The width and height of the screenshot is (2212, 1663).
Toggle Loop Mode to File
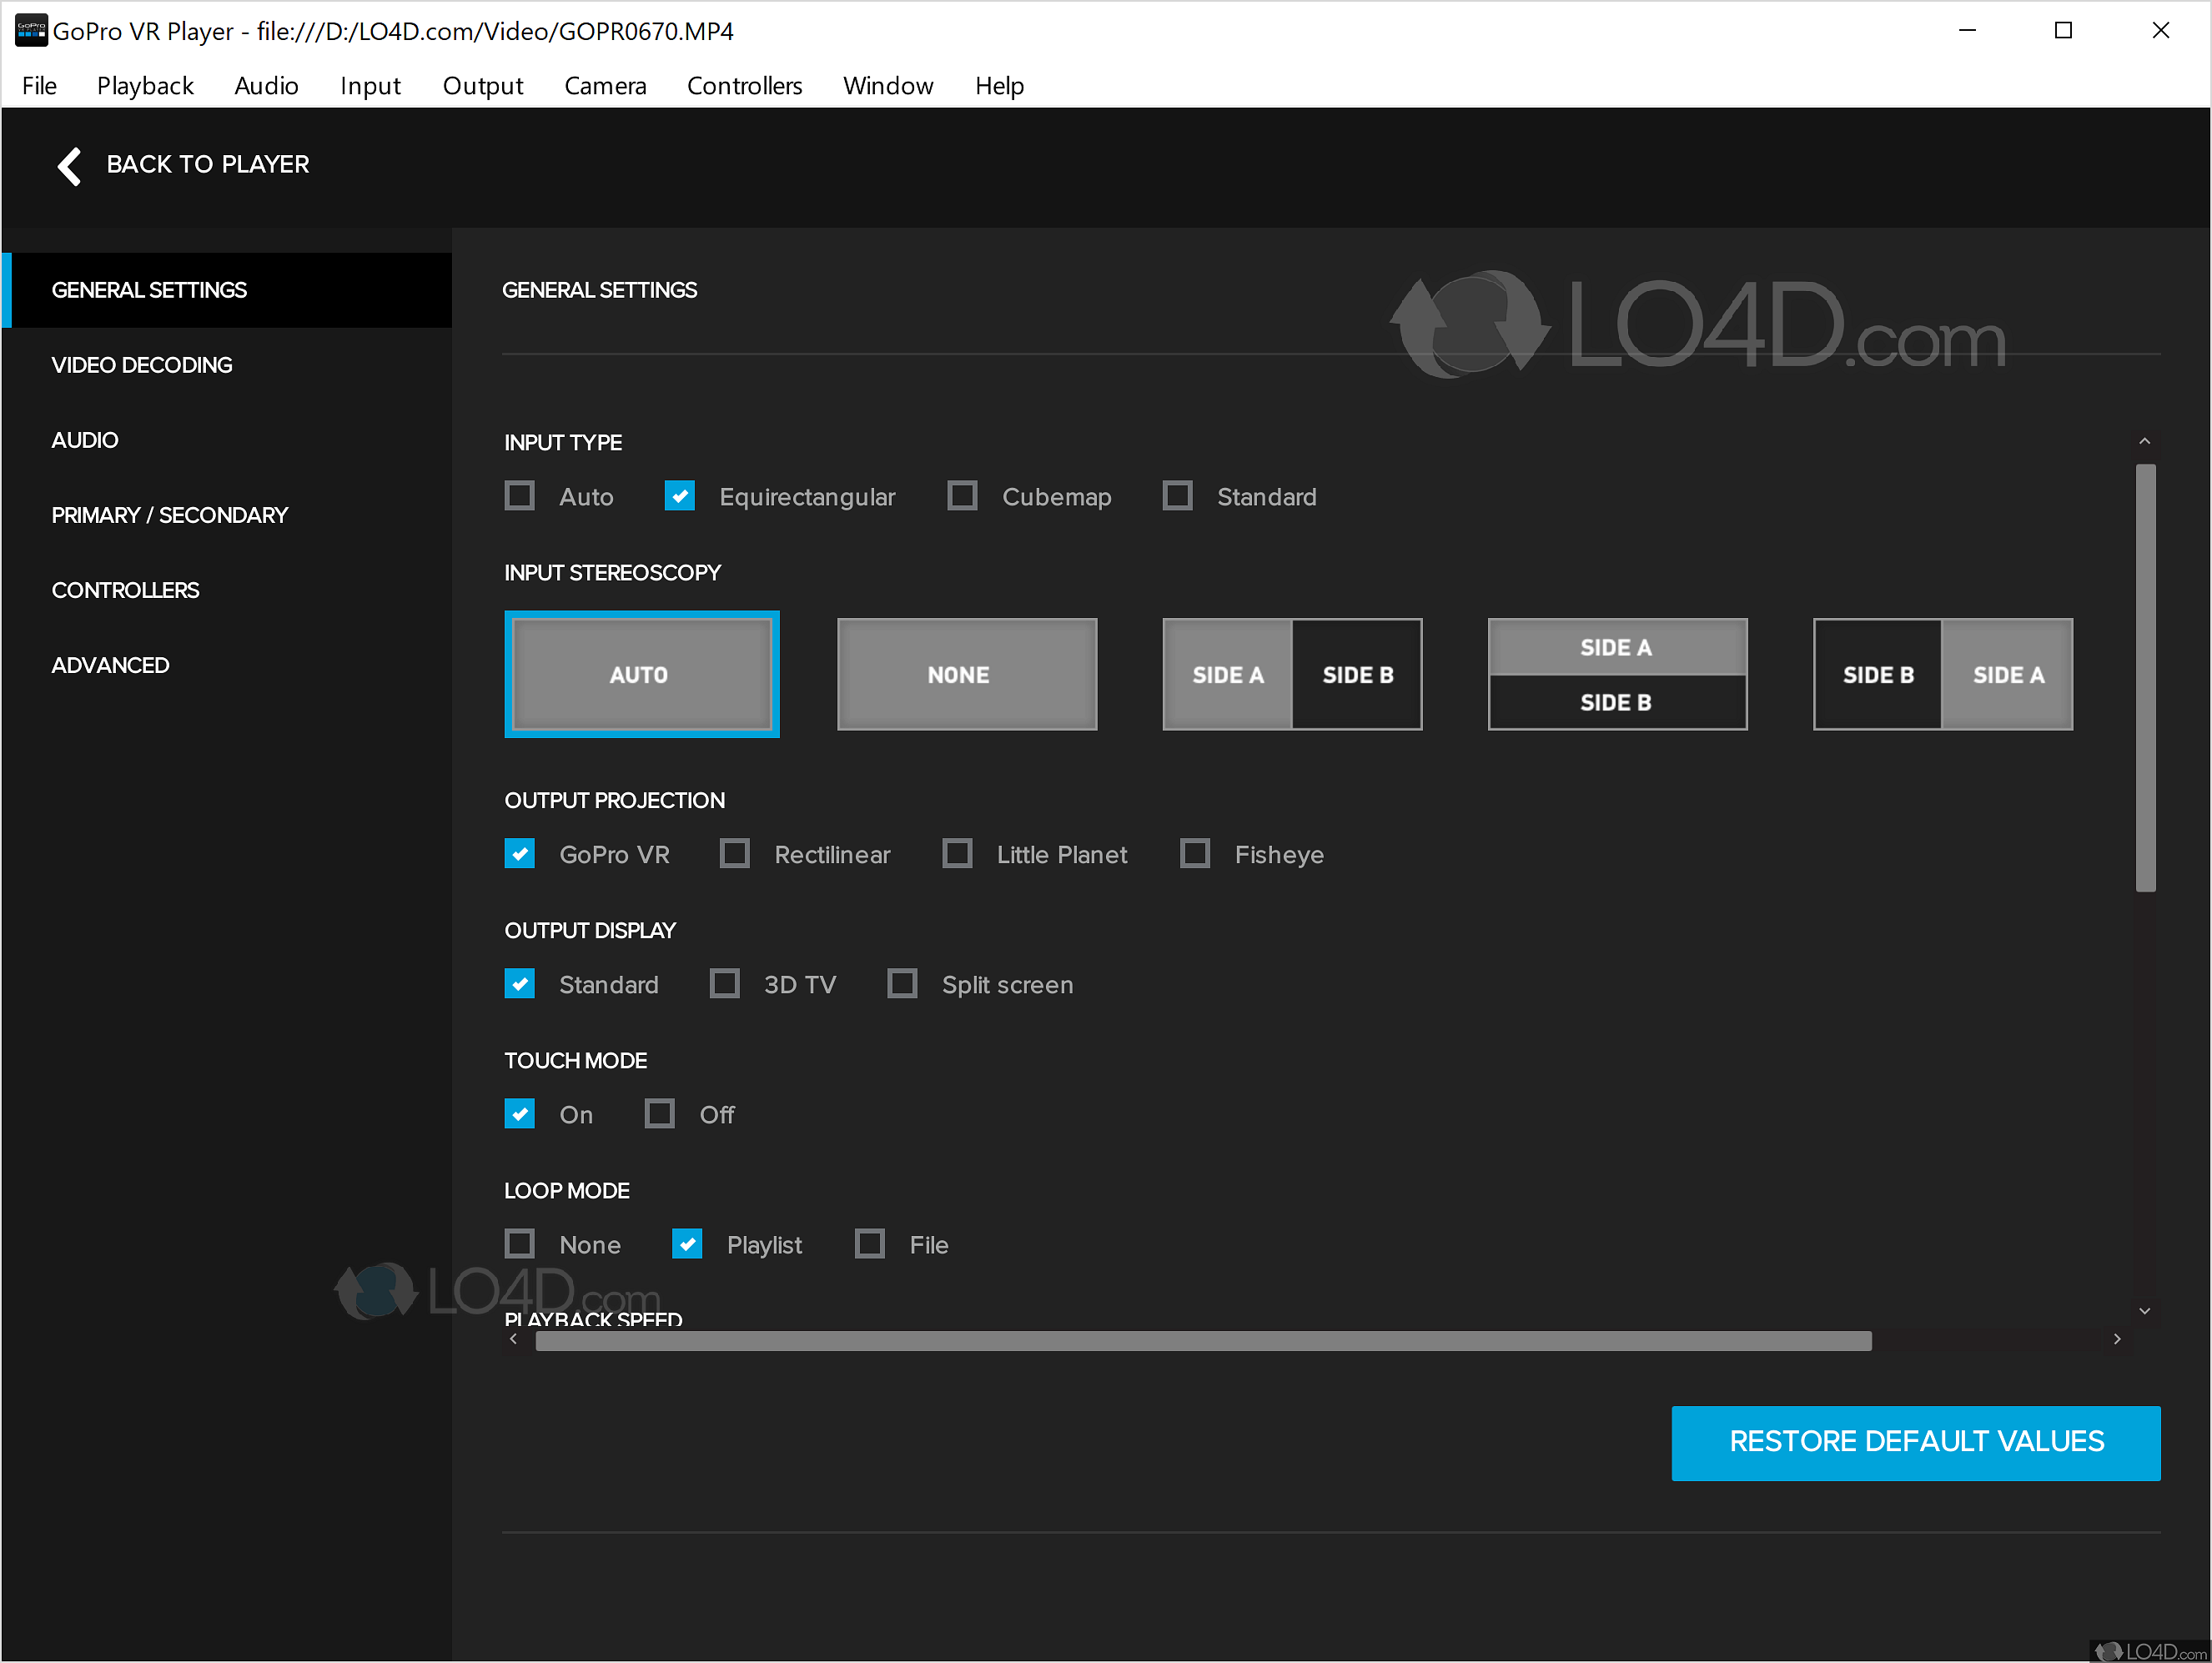872,1245
